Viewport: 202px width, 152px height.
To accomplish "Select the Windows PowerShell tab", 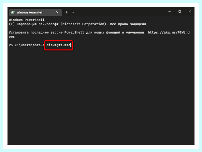I will tap(36, 12).
